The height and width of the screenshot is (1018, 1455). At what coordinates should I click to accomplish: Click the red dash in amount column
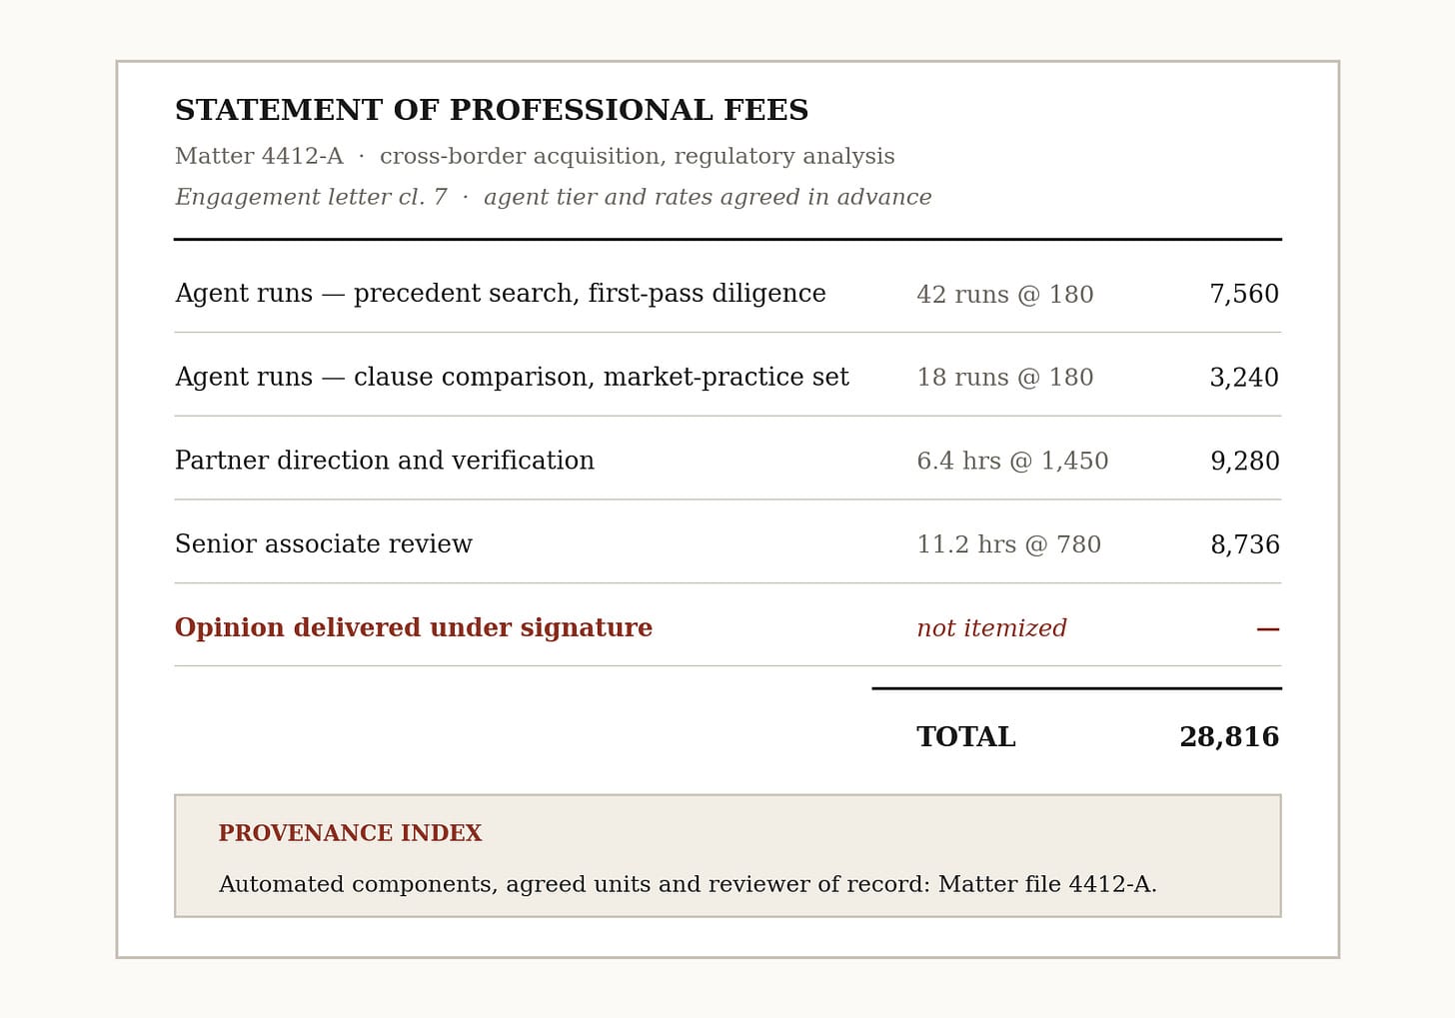pyautogui.click(x=1268, y=629)
